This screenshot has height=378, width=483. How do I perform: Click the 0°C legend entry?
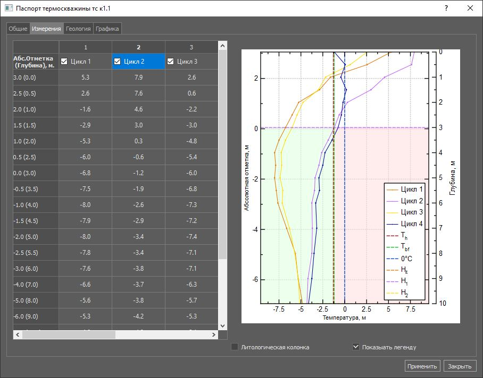tap(407, 259)
